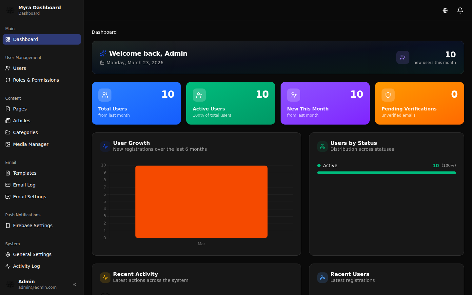Click the Users by Status panel icon
This screenshot has height=295, width=472.
323,147
